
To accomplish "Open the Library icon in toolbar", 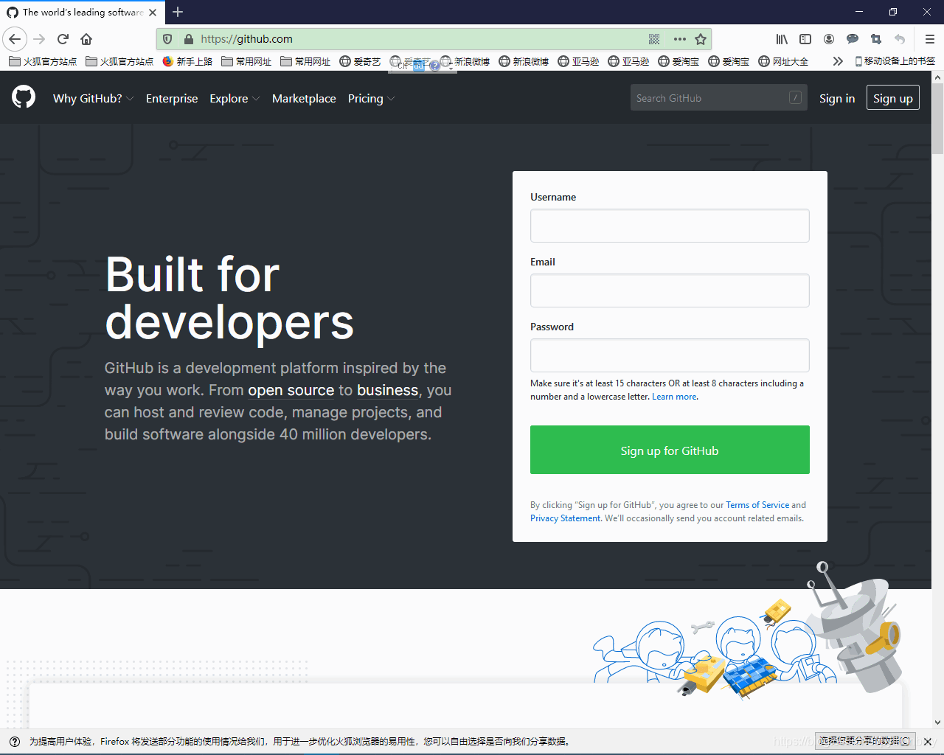I will click(782, 39).
